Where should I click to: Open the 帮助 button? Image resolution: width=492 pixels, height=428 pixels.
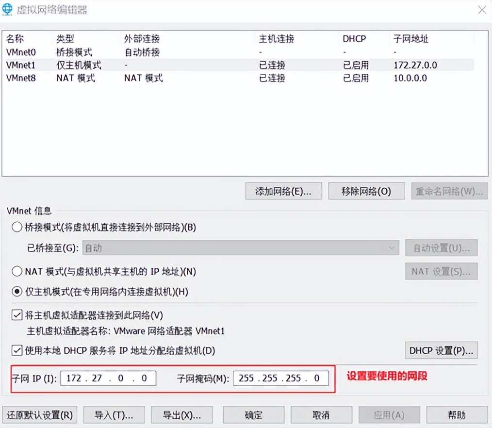pos(457,415)
